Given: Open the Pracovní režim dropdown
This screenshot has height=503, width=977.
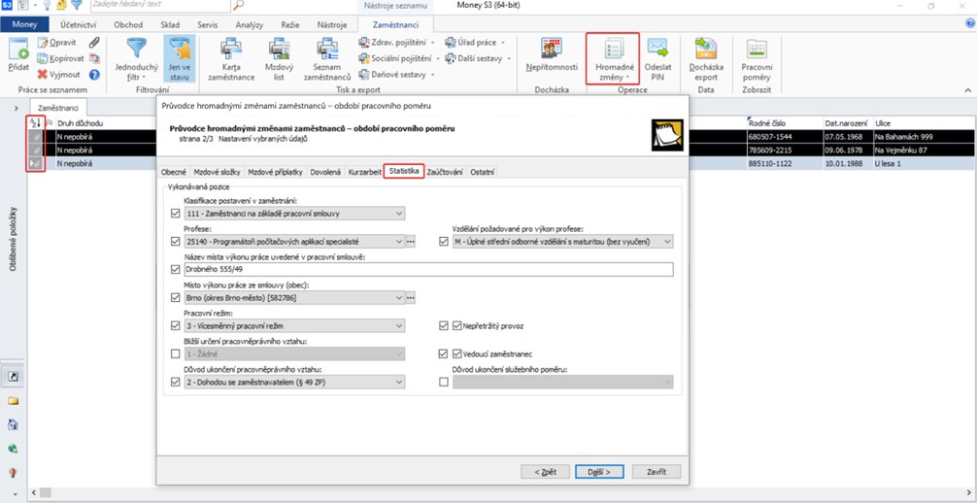Looking at the screenshot, I should pyautogui.click(x=398, y=326).
